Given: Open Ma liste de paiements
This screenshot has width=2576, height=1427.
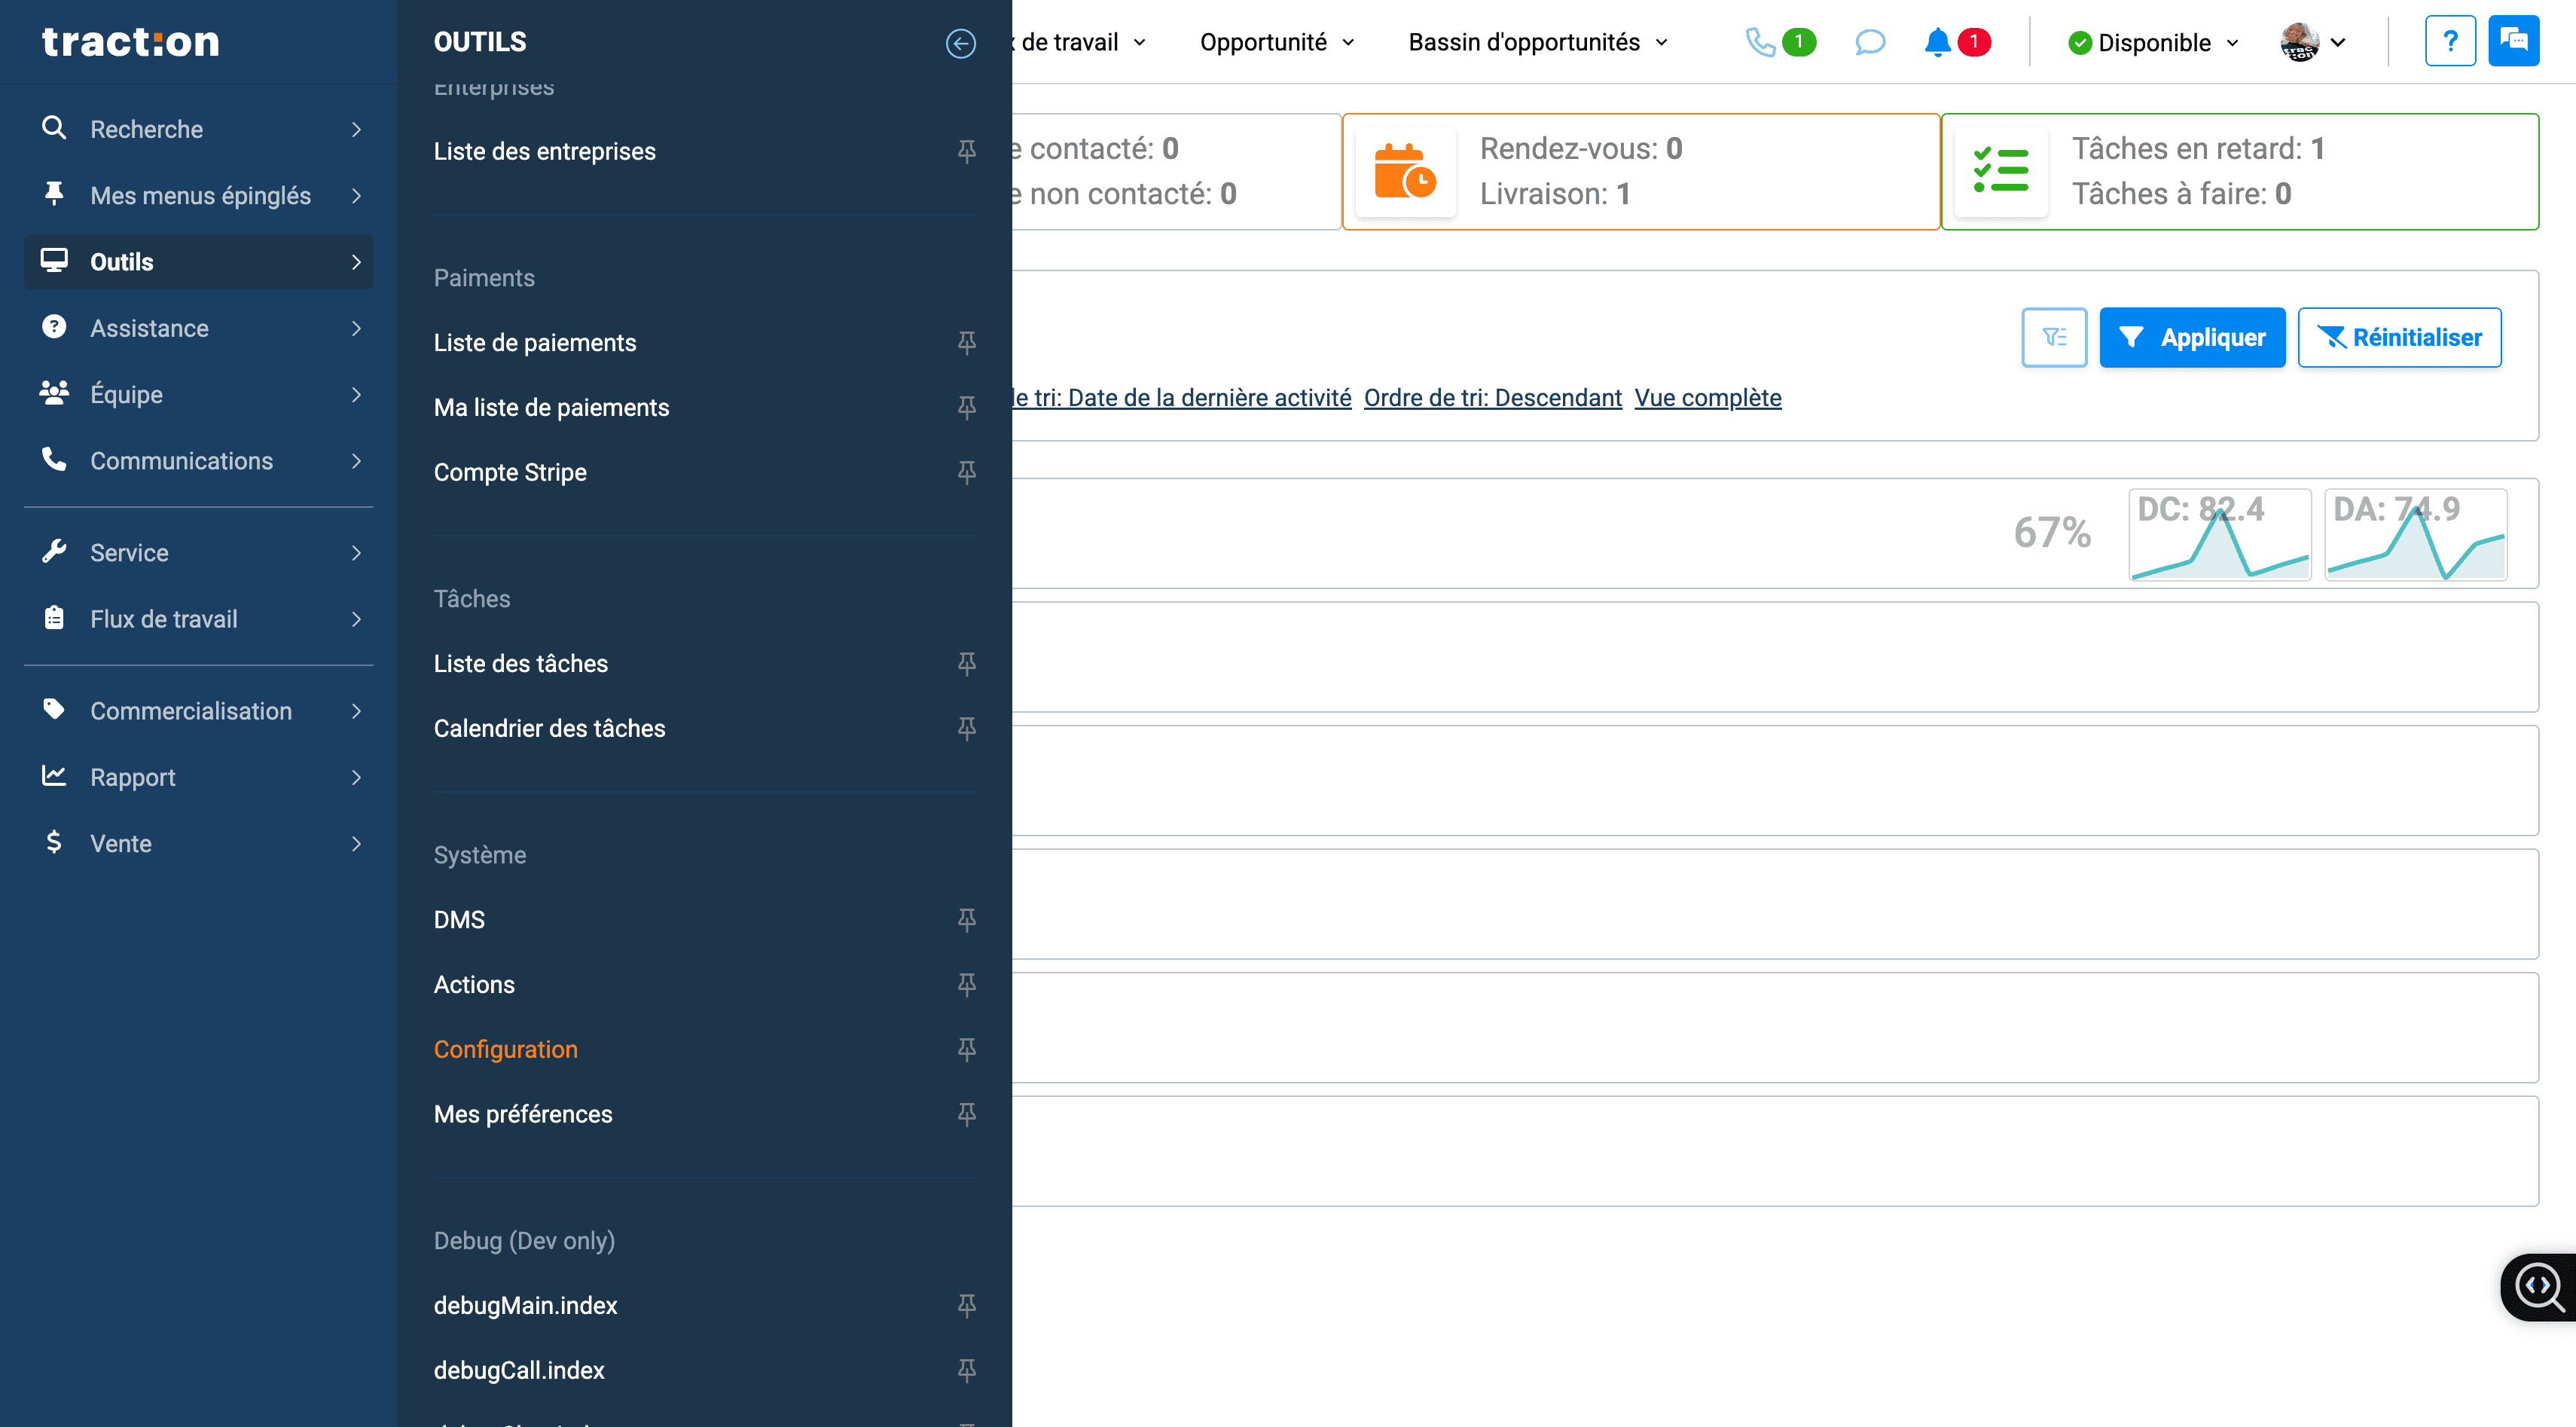Looking at the screenshot, I should click(x=551, y=408).
